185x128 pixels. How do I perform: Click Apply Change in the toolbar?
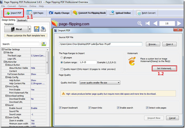[x=59, y=13]
